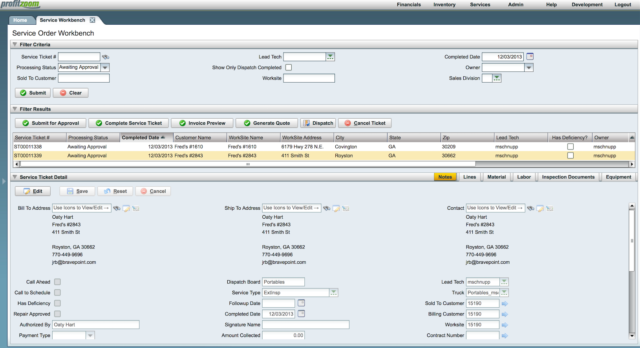Image resolution: width=640 pixels, height=348 pixels.
Task: Click Complete Service Ticket button
Action: point(129,123)
